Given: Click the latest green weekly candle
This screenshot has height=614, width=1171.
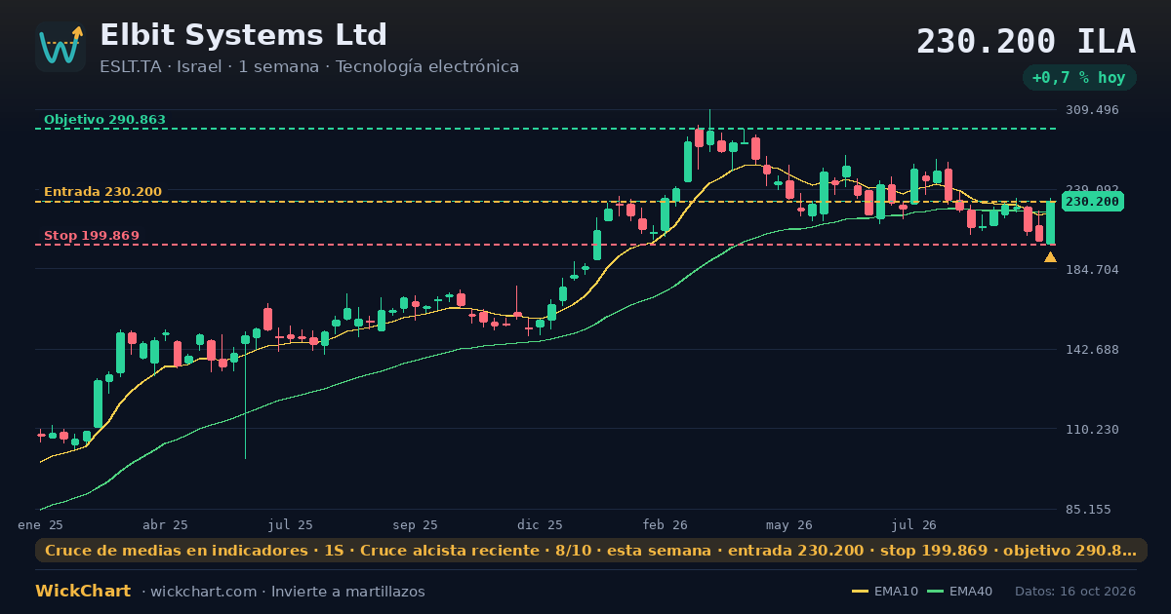Looking at the screenshot, I should 1051,222.
